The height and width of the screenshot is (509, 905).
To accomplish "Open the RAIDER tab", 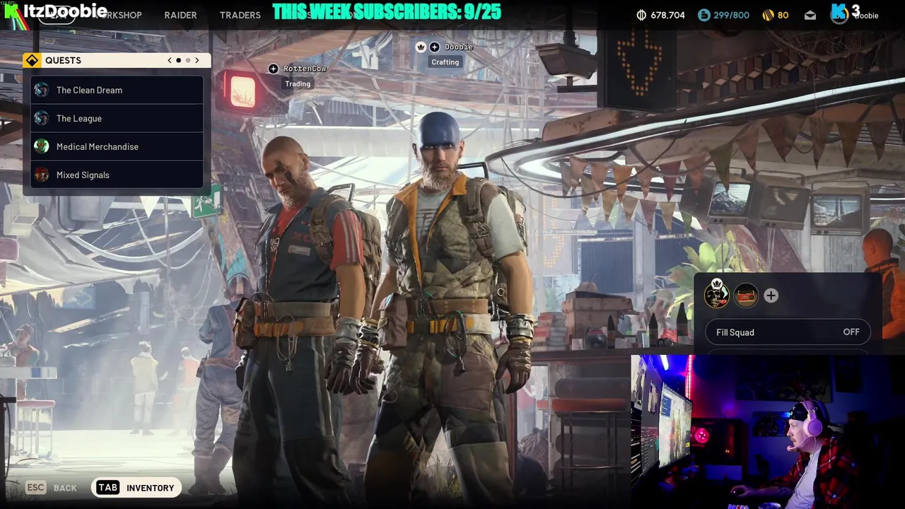I will coord(180,15).
